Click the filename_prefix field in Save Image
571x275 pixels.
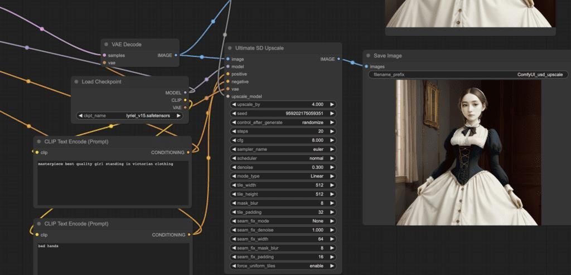coord(466,74)
